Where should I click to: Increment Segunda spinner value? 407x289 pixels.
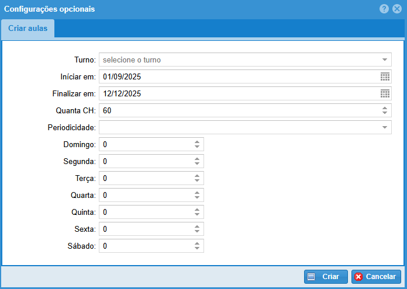[197, 159]
